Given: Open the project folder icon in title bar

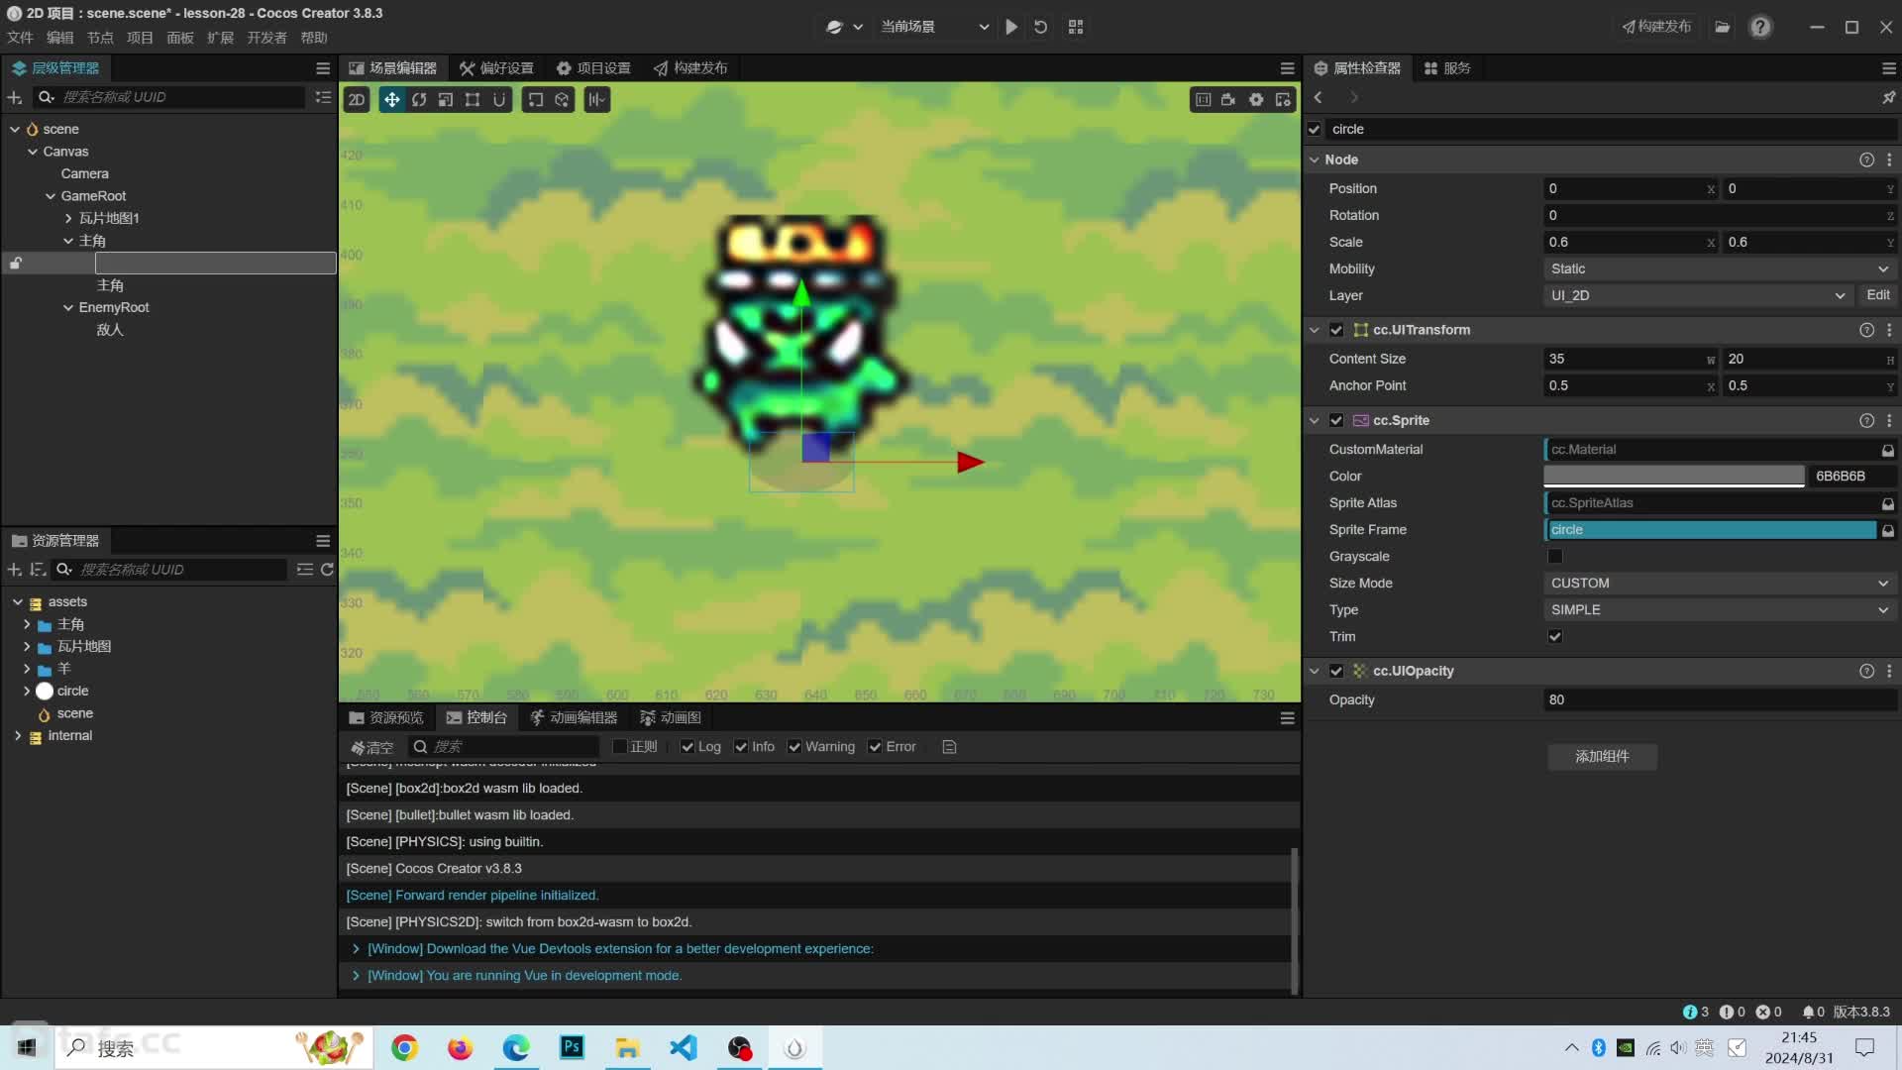Looking at the screenshot, I should click(x=1723, y=27).
